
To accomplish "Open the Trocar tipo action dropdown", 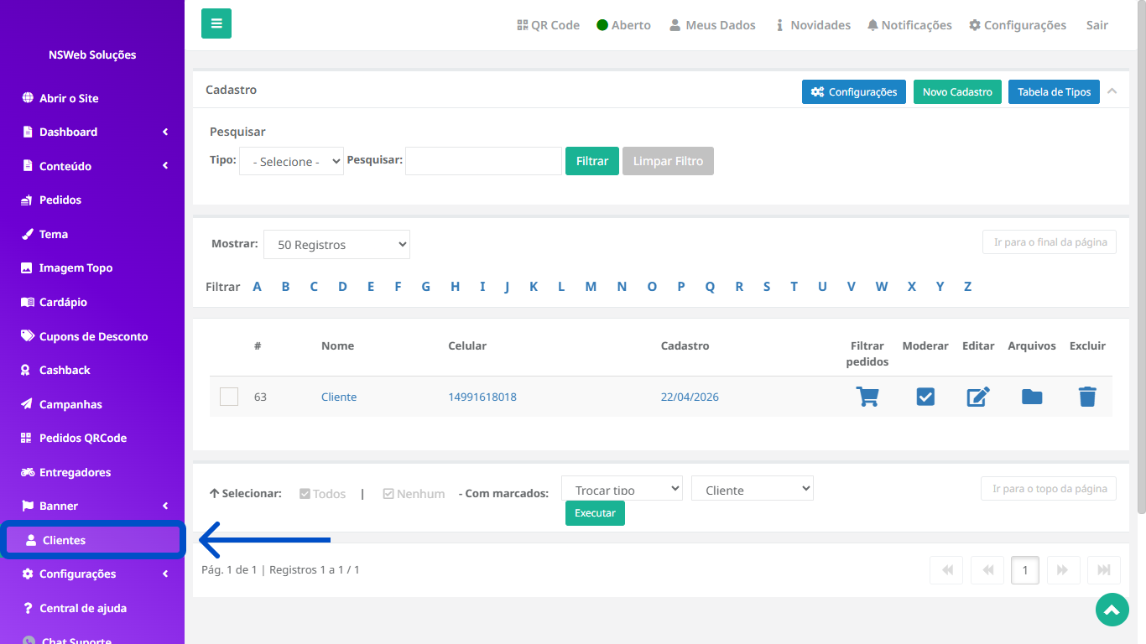I will pyautogui.click(x=622, y=488).
